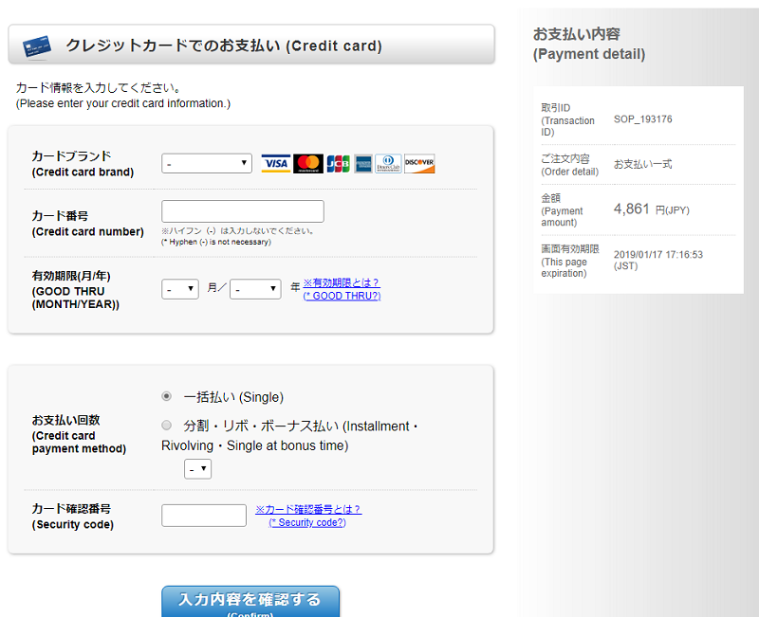Click the Discover card logo
Screen dimensions: 759x617
pos(419,164)
